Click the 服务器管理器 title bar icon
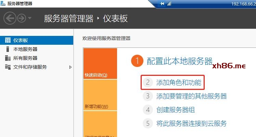Image resolution: width=256 pixels, height=137 pixels. click(x=3, y=3)
